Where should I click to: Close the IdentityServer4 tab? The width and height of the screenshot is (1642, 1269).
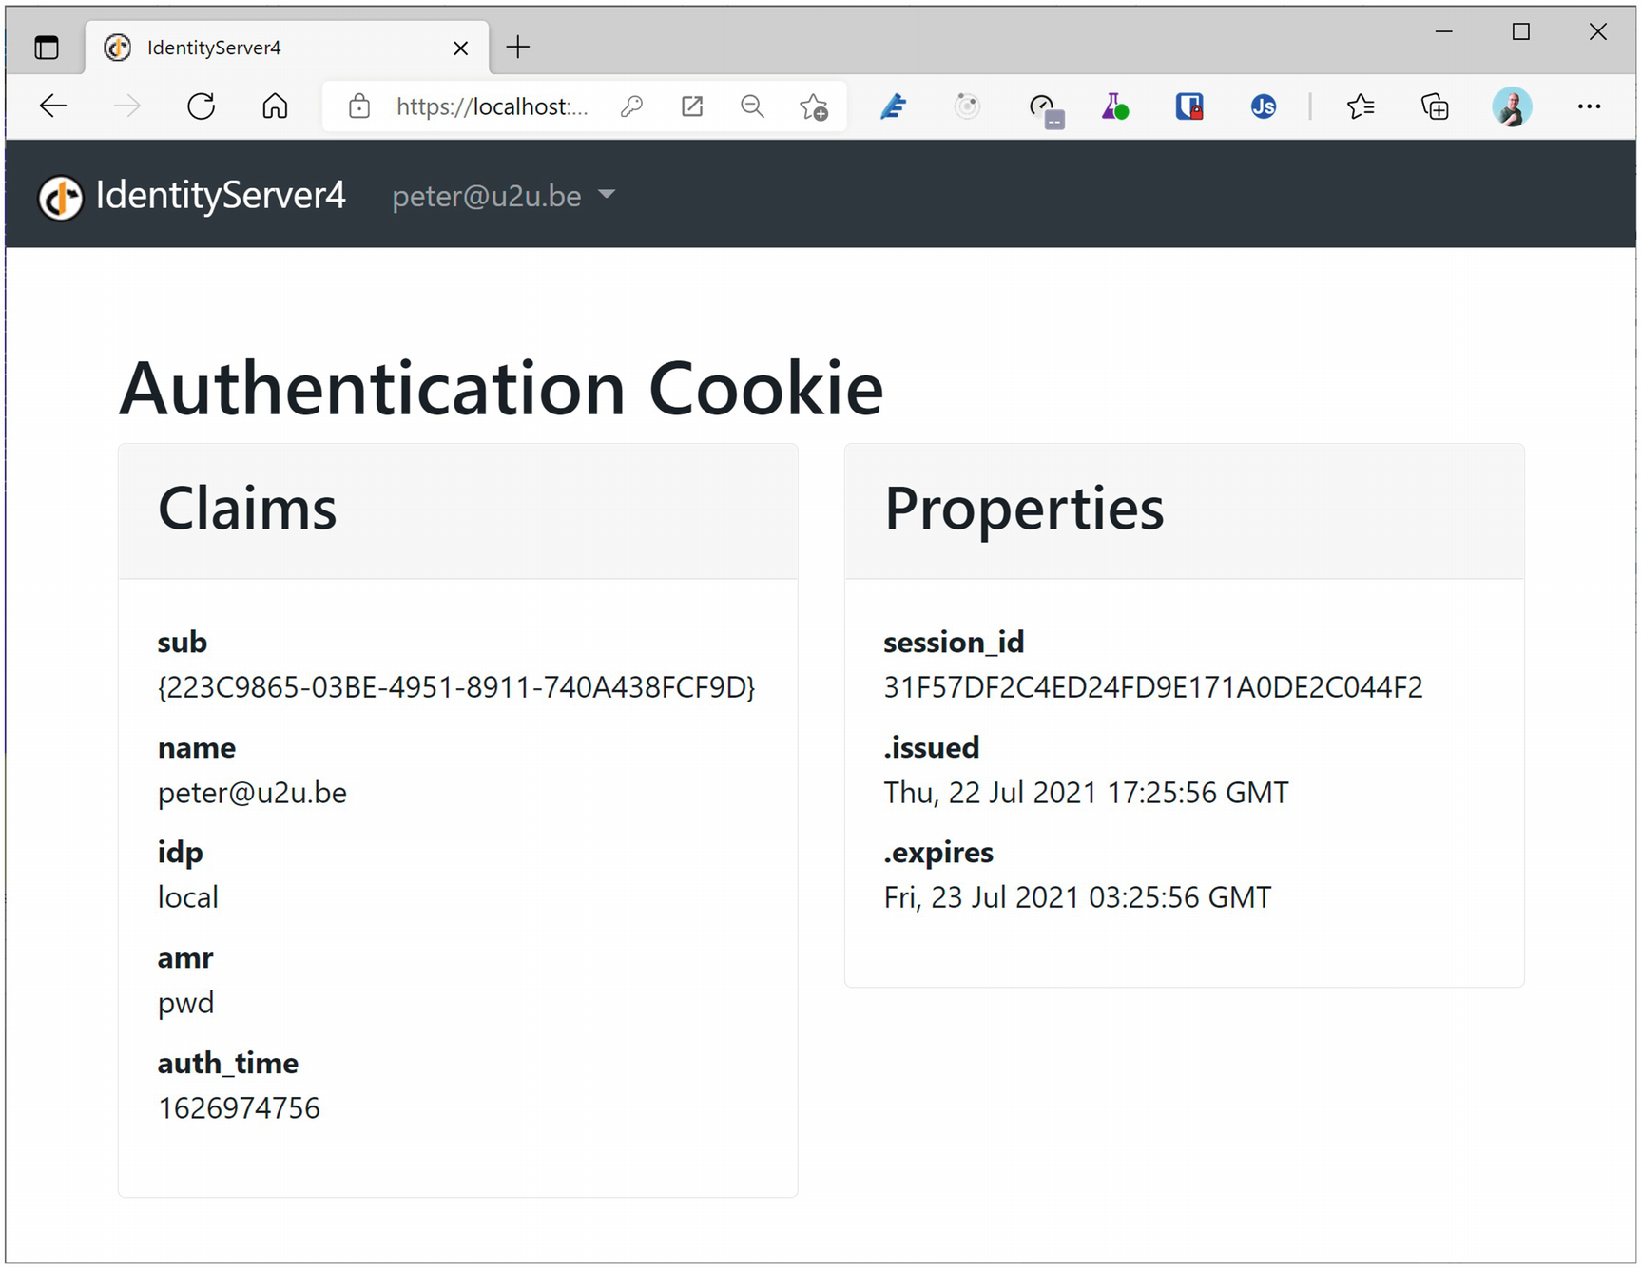click(x=460, y=48)
